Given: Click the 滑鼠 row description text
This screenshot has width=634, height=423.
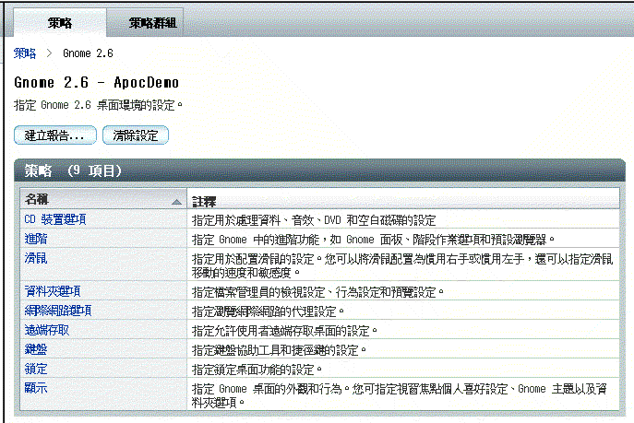Looking at the screenshot, I should [x=402, y=265].
